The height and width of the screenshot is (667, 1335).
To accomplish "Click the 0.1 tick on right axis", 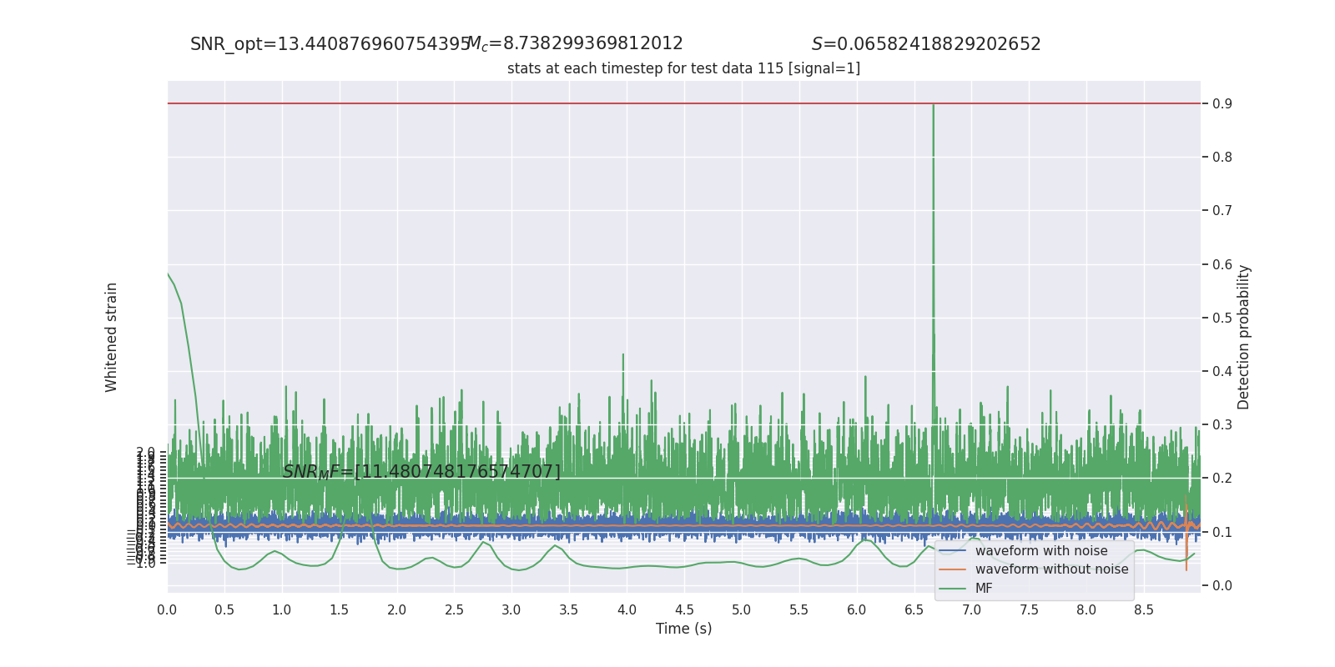I will [x=1222, y=532].
